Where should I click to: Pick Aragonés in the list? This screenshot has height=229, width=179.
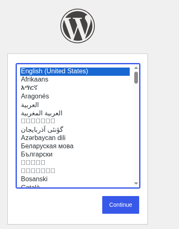(75, 96)
